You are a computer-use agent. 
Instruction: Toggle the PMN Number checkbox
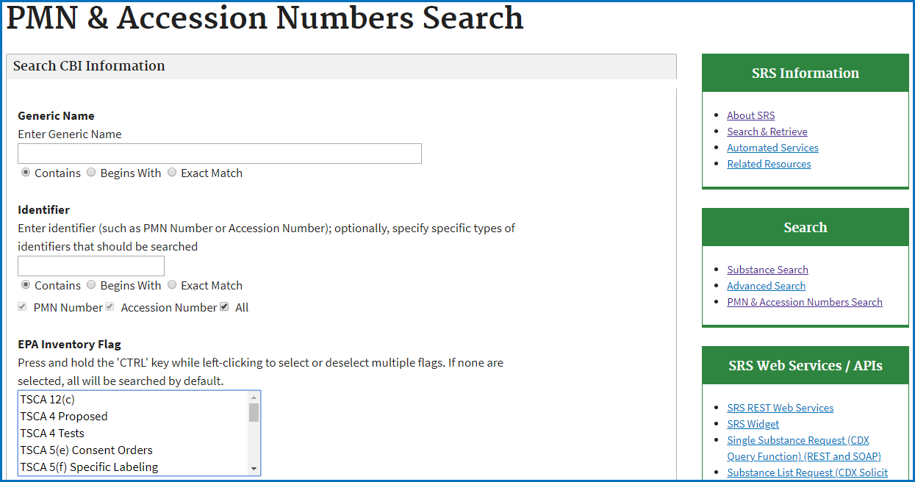click(23, 307)
